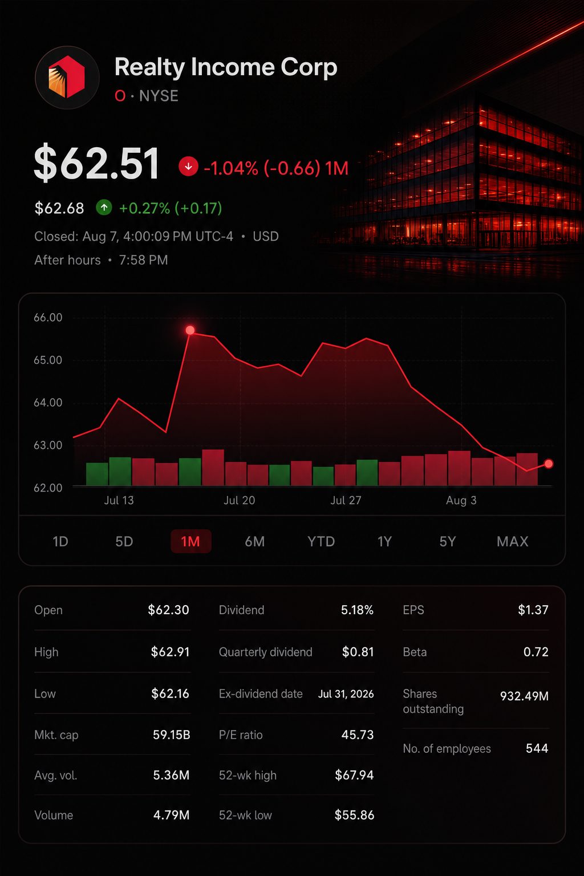Screen dimensions: 584x876
Task: Click the Mkt. cap value 59.15B
Action: (x=171, y=735)
